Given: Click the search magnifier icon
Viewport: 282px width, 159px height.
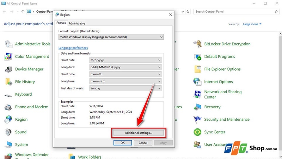Looking at the screenshot, I should (276, 12).
